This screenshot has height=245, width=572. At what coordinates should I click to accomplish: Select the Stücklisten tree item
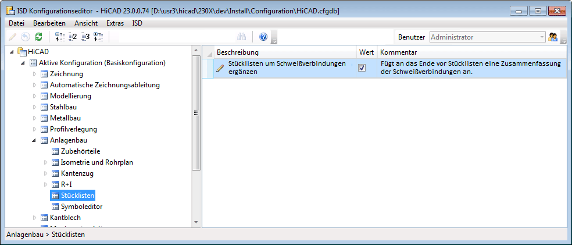(78, 196)
